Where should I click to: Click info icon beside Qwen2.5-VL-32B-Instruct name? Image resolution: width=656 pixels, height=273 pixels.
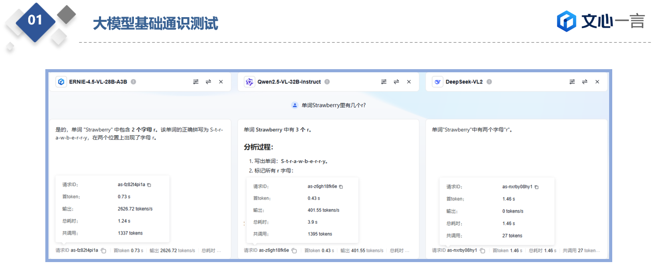[x=327, y=82]
